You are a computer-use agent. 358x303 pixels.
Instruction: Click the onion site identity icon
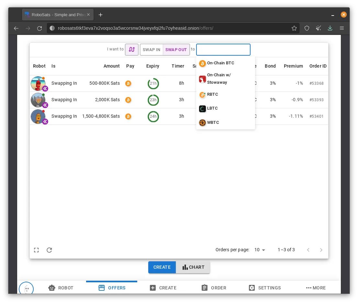click(52, 28)
